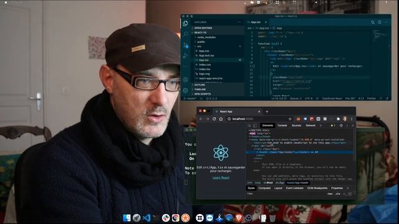
Task: Open the Explorer icon in VS Code activity bar
Action: [186, 24]
